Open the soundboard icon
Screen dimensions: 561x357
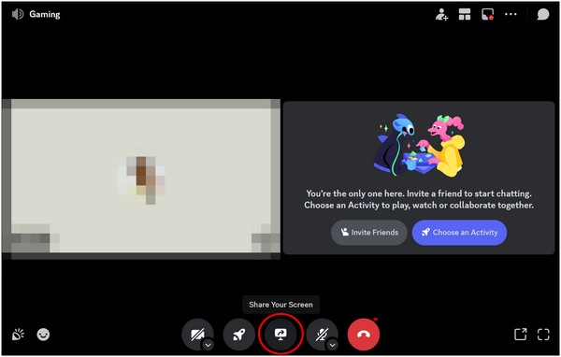[18, 335]
